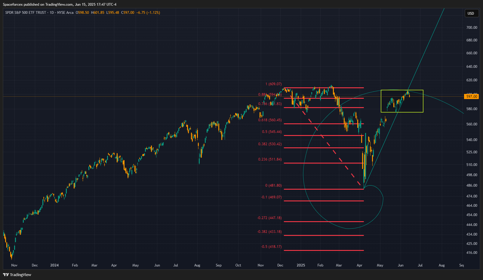Click the −6.75 (−1.12%) change value
483x280 pixels.
(148, 13)
